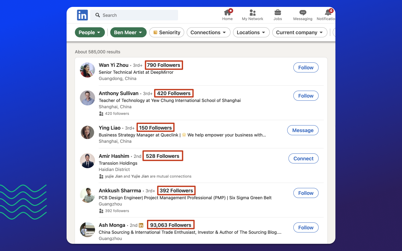402x251 pixels.
Task: Open My Network
Action: 253,15
